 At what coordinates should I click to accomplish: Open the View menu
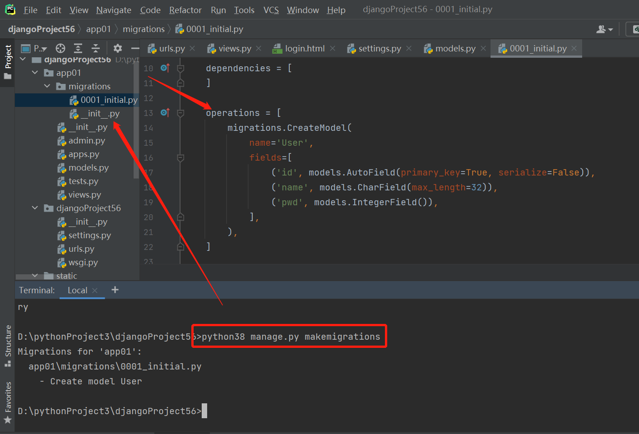click(79, 10)
